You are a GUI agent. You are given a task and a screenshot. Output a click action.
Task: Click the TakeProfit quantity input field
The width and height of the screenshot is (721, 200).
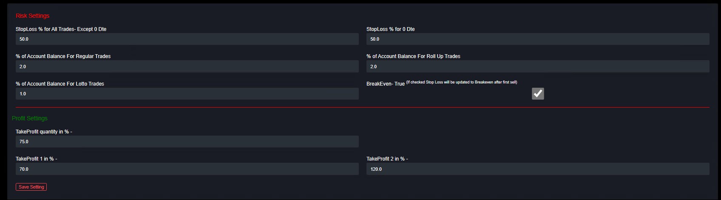point(187,142)
